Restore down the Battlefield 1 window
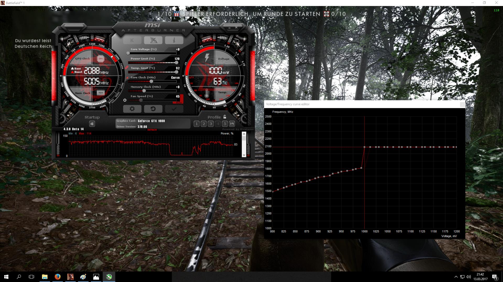 tap(484, 3)
